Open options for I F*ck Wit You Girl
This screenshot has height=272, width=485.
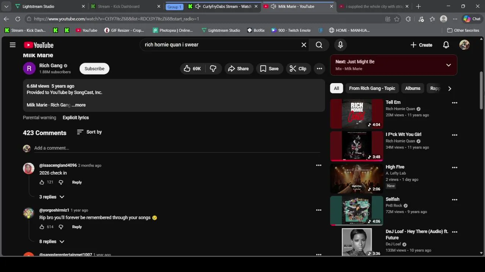455,135
